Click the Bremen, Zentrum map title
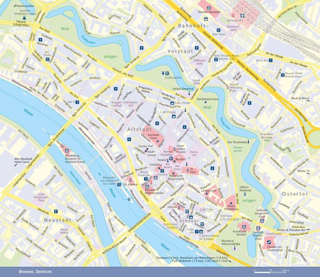Image resolution: width=320 pixels, height=277 pixels. pyautogui.click(x=35, y=271)
